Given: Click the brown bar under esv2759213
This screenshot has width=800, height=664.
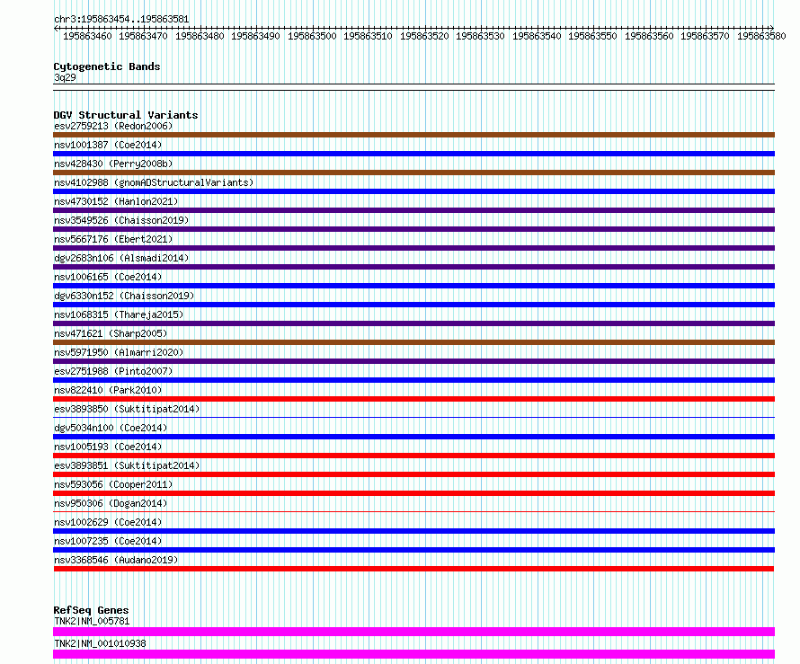Looking at the screenshot, I should point(413,135).
